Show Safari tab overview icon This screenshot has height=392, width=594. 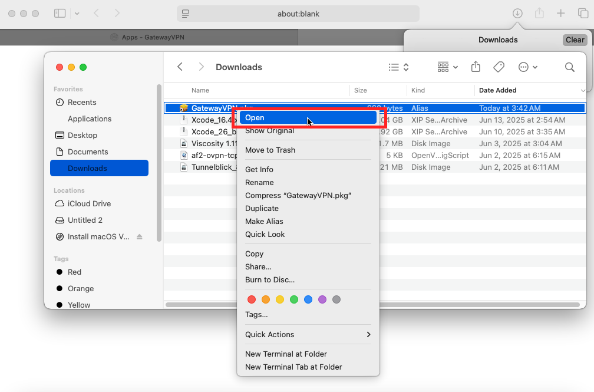tap(583, 14)
